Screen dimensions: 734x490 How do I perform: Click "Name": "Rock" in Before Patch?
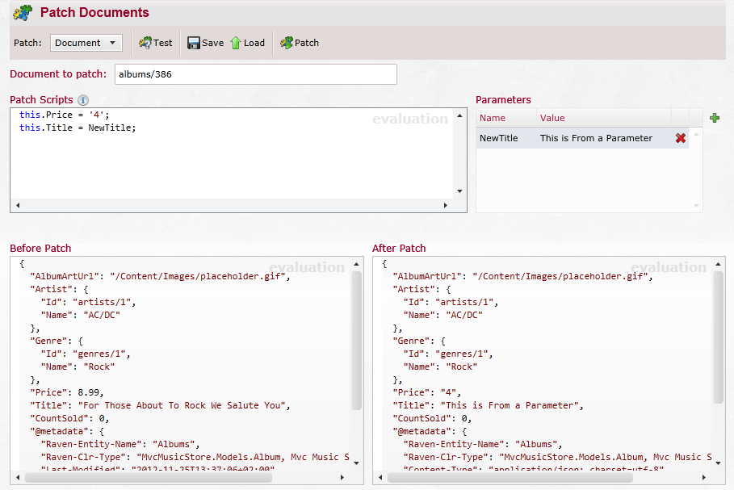tap(78, 366)
